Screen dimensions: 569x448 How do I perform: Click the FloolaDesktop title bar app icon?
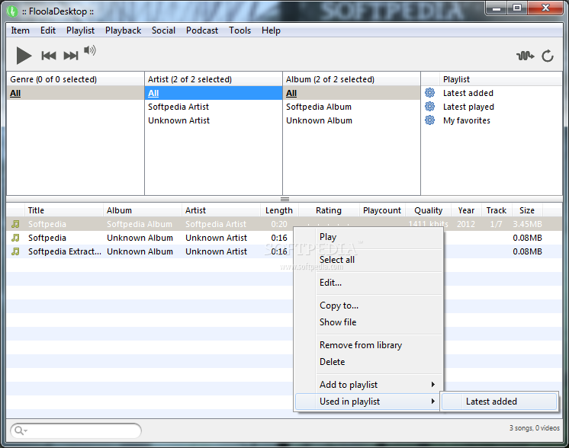coord(12,11)
